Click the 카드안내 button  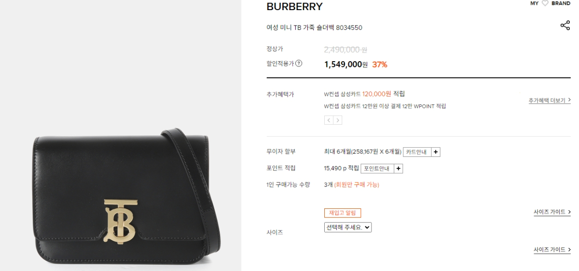pos(416,152)
